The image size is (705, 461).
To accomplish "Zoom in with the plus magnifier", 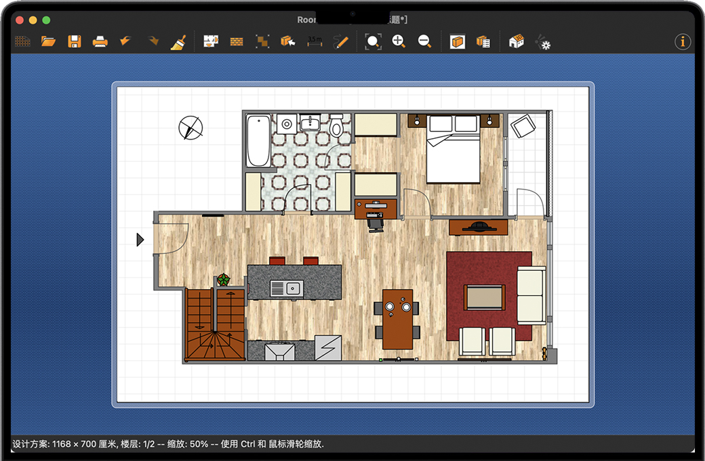I will (x=399, y=41).
